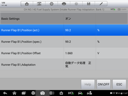Save data with floppy disk icon
This screenshot has height=96, width=128.
pyautogui.click(x=89, y=4)
